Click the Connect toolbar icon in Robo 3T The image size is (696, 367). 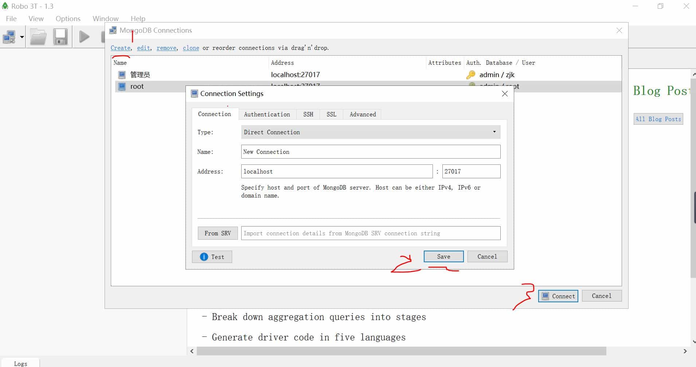(9, 37)
